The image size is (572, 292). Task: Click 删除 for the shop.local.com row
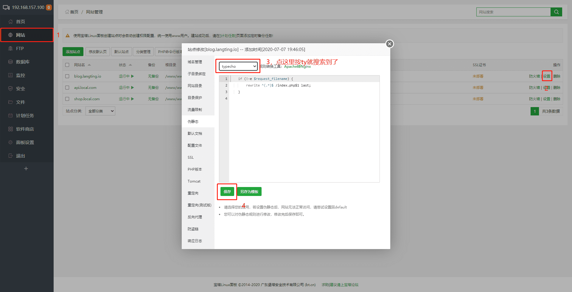coord(557,99)
